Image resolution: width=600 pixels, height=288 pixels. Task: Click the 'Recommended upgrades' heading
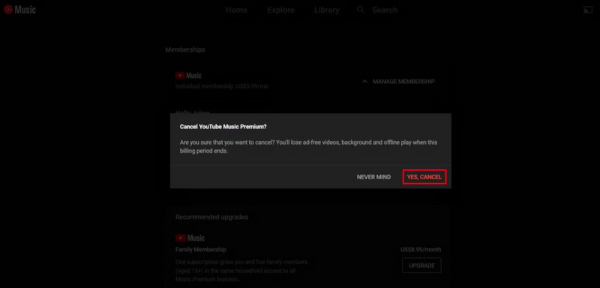tap(211, 217)
